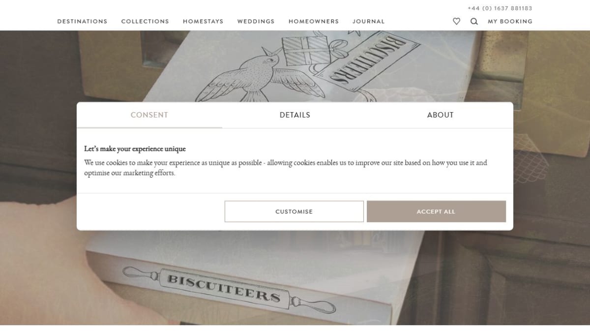Screen dimensions: 590x332
Task: Switch to the Details tab
Action: pos(295,115)
